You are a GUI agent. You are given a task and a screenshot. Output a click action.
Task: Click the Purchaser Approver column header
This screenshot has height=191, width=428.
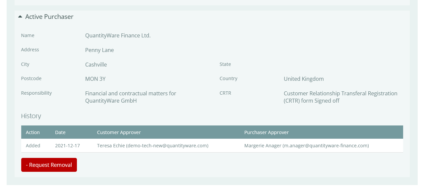click(267, 132)
